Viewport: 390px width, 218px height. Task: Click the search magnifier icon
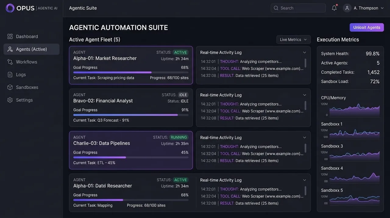276,8
